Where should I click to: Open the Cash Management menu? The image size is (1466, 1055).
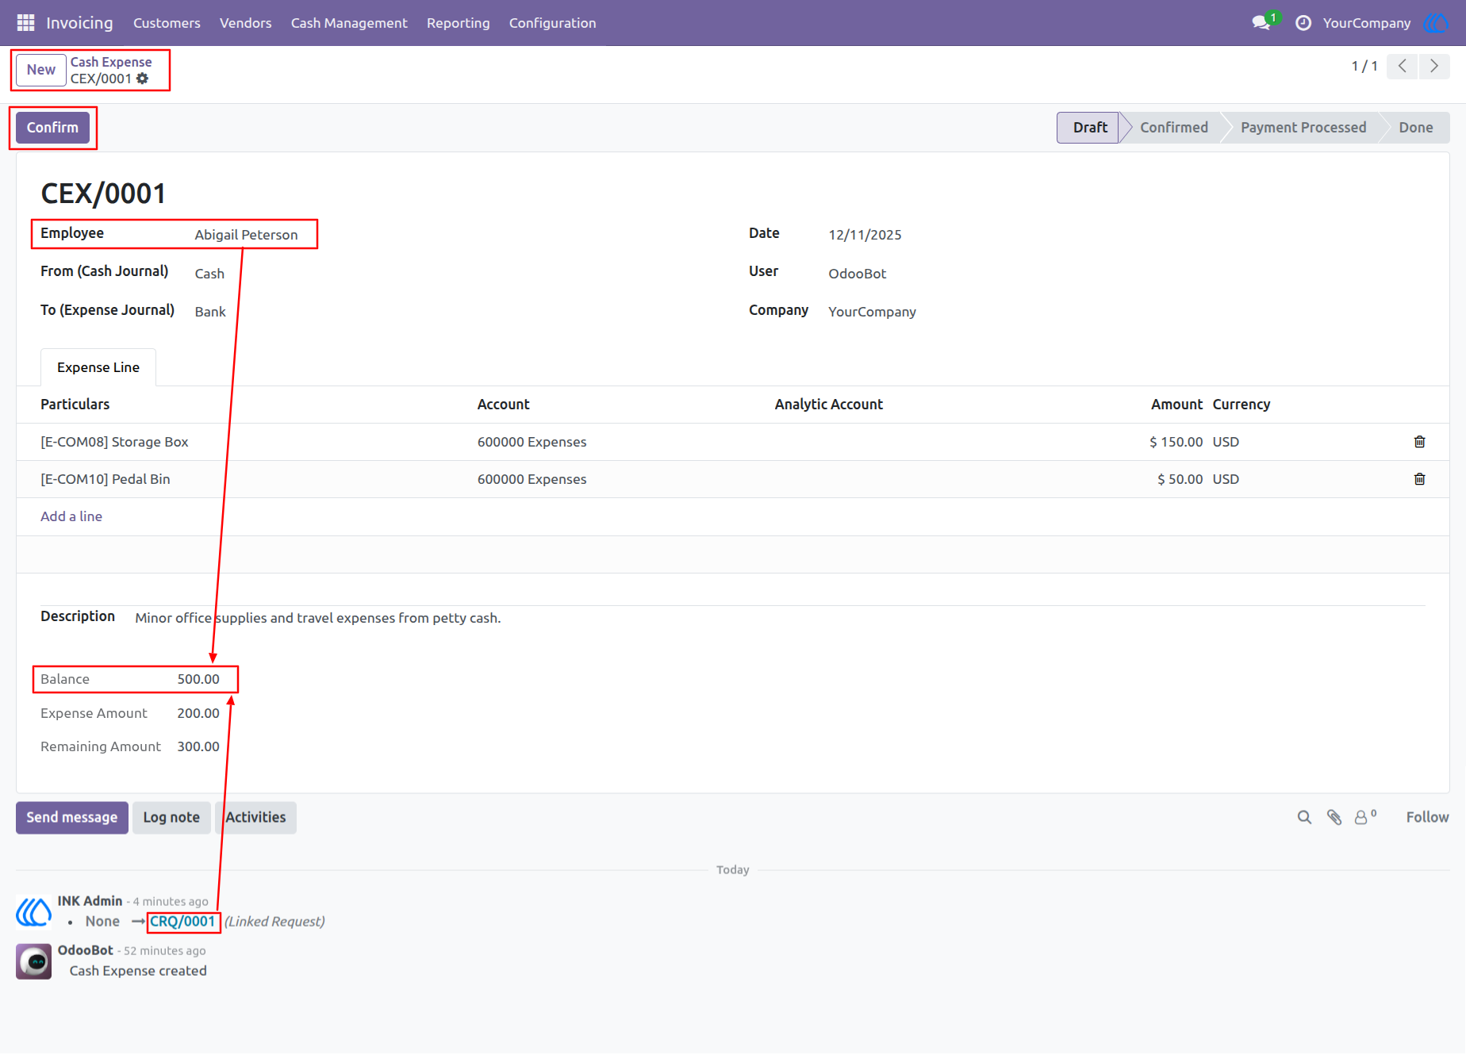click(349, 23)
